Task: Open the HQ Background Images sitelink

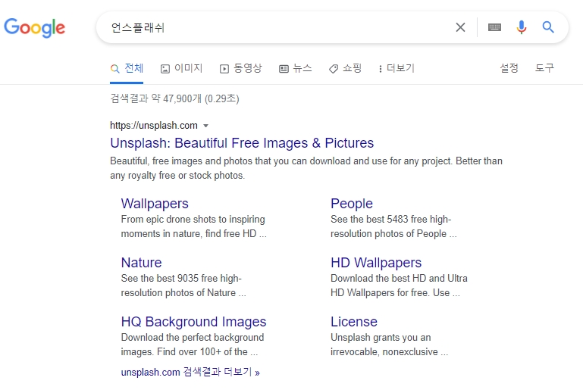Action: (x=193, y=322)
